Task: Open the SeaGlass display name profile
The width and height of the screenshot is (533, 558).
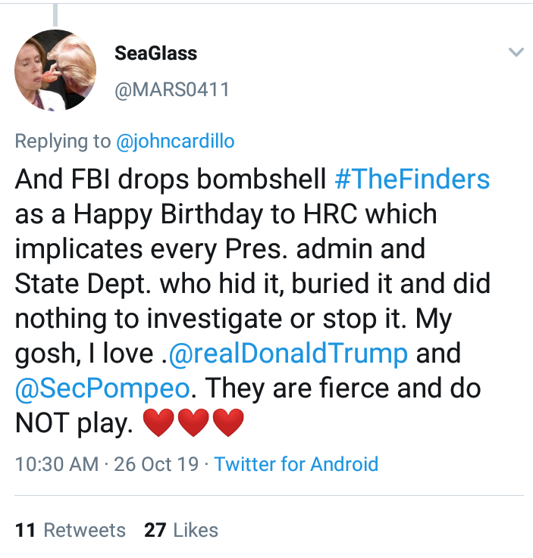Action: click(x=155, y=54)
